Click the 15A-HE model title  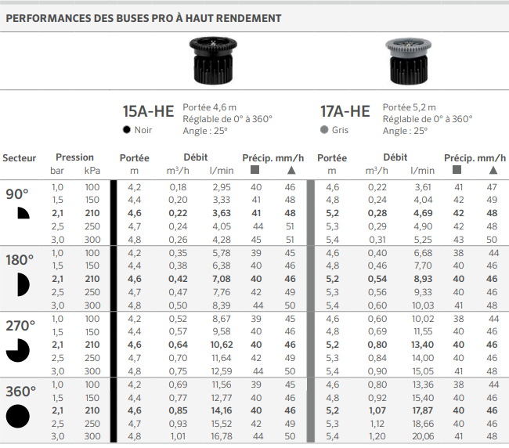[x=148, y=111]
